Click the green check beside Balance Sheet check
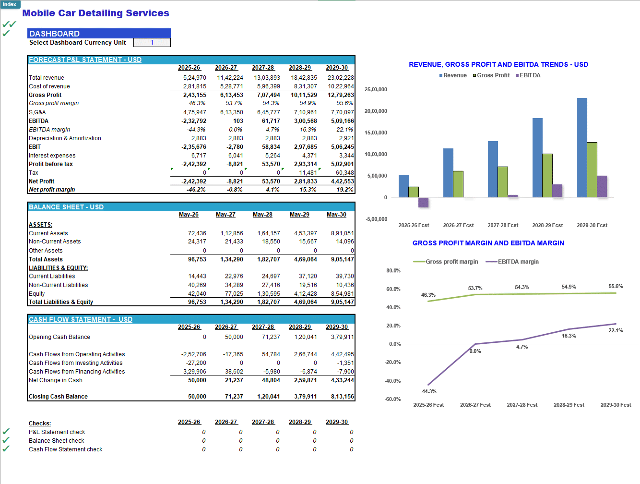 tap(6, 440)
